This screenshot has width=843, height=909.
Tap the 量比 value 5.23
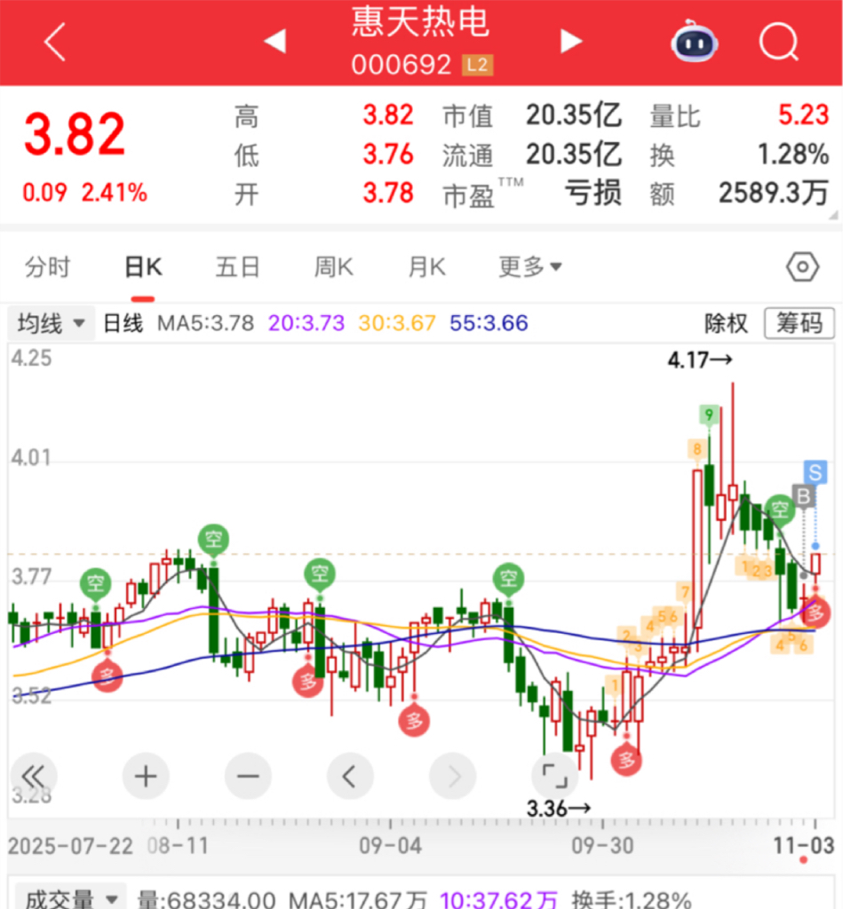[804, 115]
